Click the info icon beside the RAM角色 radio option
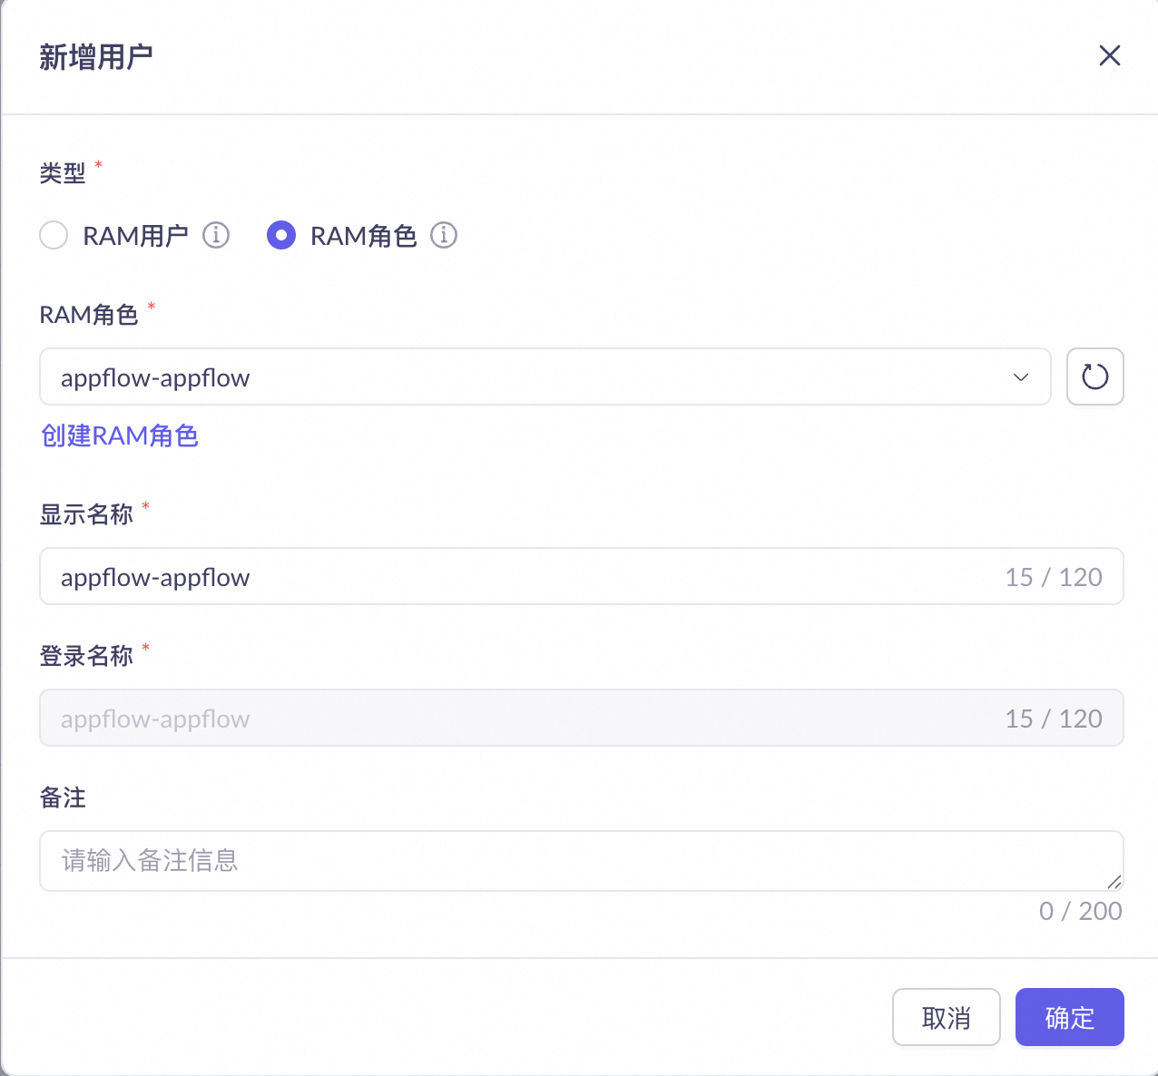The image size is (1158, 1076). pyautogui.click(x=444, y=235)
